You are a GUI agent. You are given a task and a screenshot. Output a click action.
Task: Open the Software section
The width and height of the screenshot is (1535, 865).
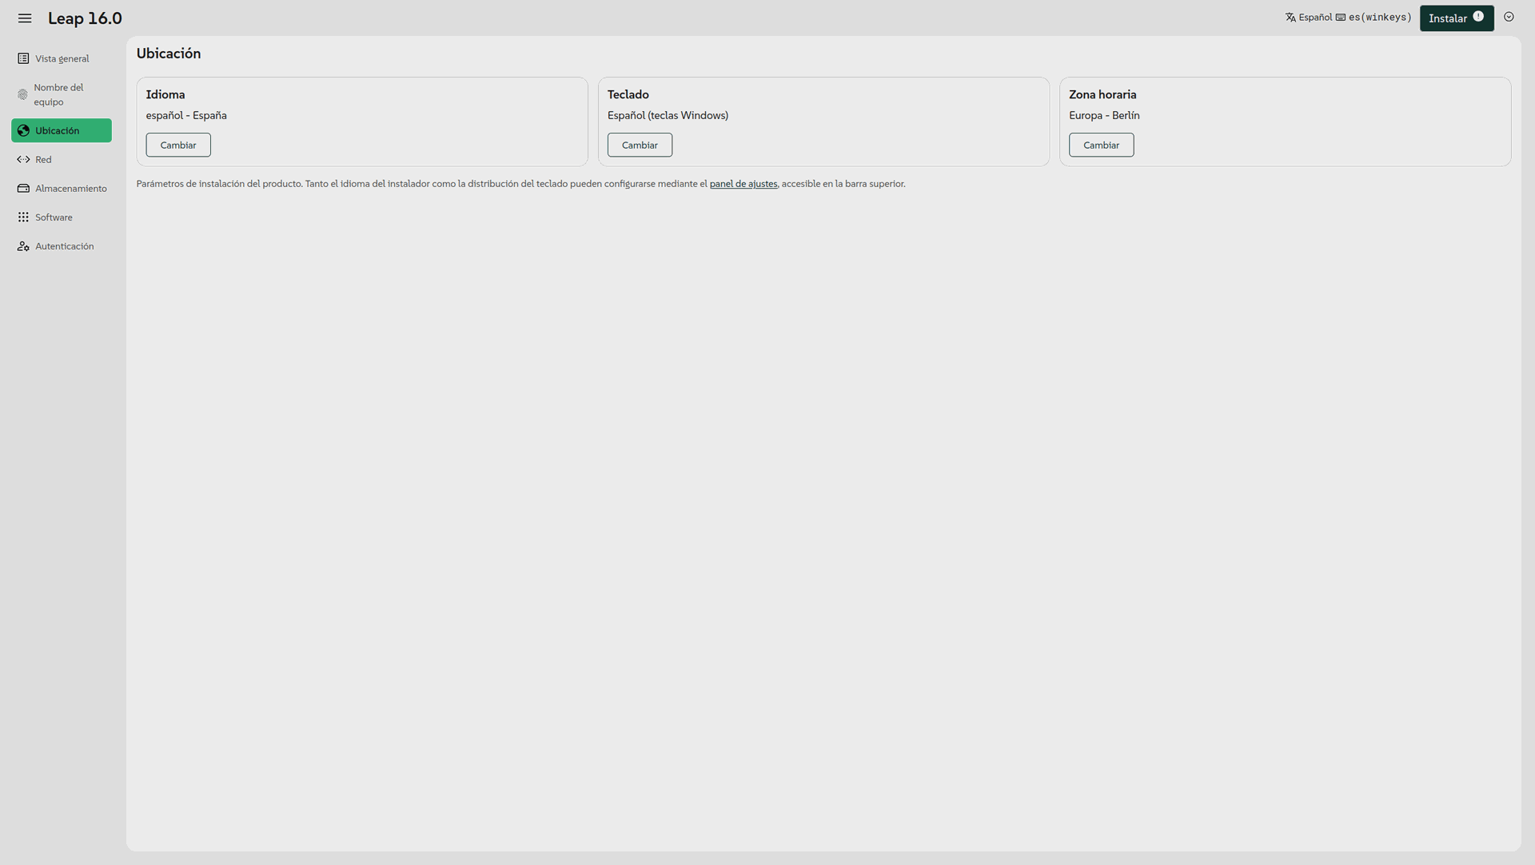(54, 217)
